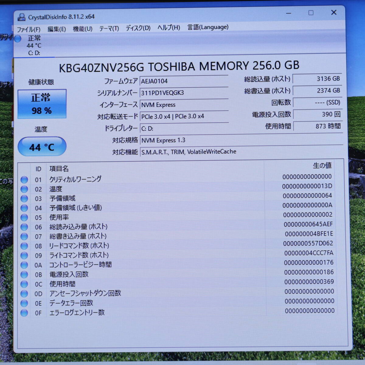Screen dimensions: 365x365
Task: Open the ディスク(D) menu
Action: click(138, 28)
